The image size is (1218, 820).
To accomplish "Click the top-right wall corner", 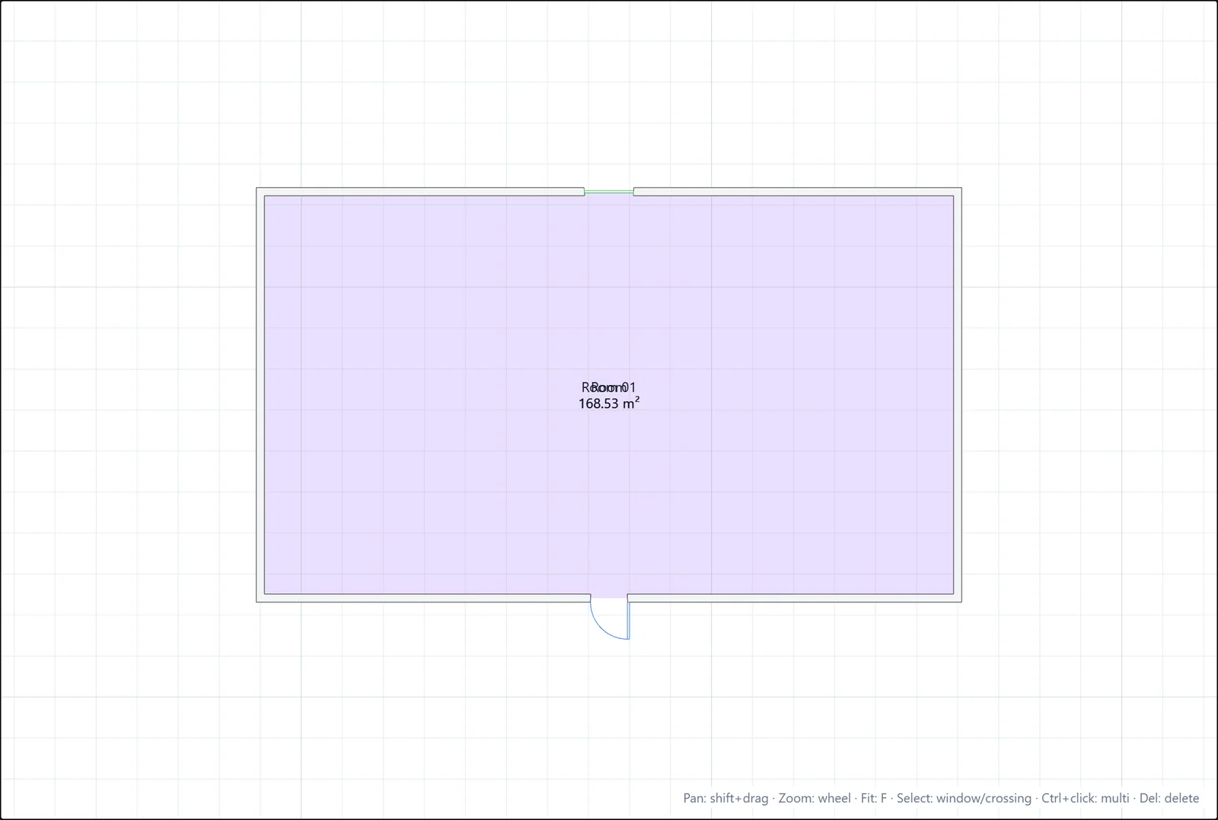I will click(958, 192).
